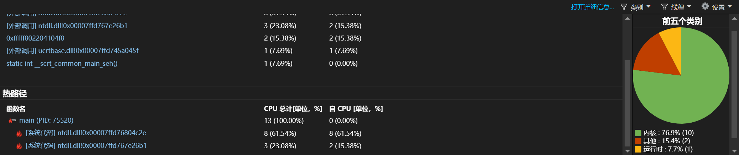
Task: Open the ucrtbase.dll external call link
Action: click(72, 51)
